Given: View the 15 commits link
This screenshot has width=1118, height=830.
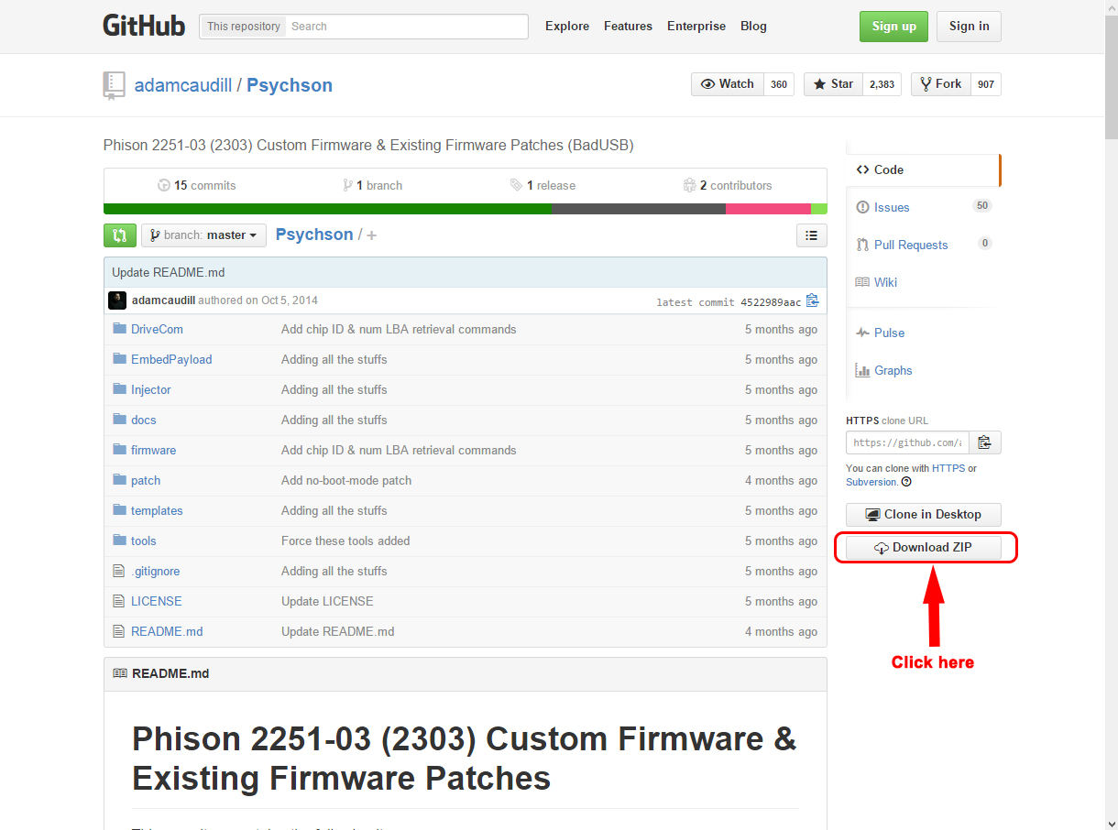Looking at the screenshot, I should coord(197,185).
